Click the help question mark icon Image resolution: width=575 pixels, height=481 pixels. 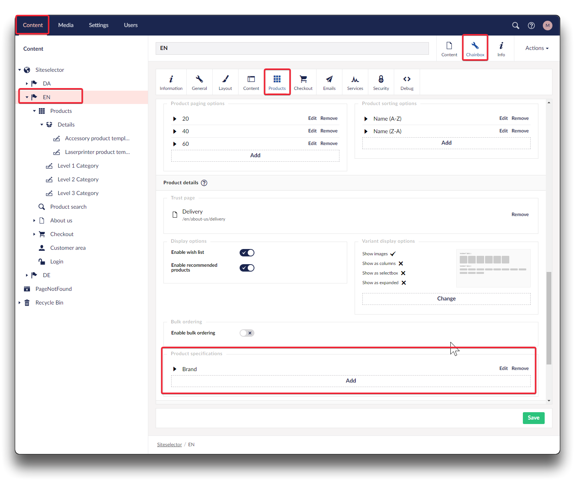click(531, 26)
